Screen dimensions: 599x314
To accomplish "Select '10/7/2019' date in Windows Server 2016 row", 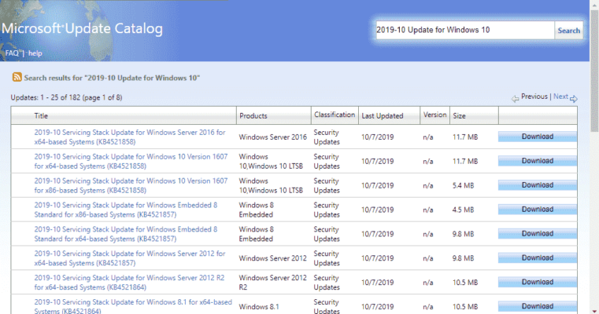I will (x=378, y=137).
